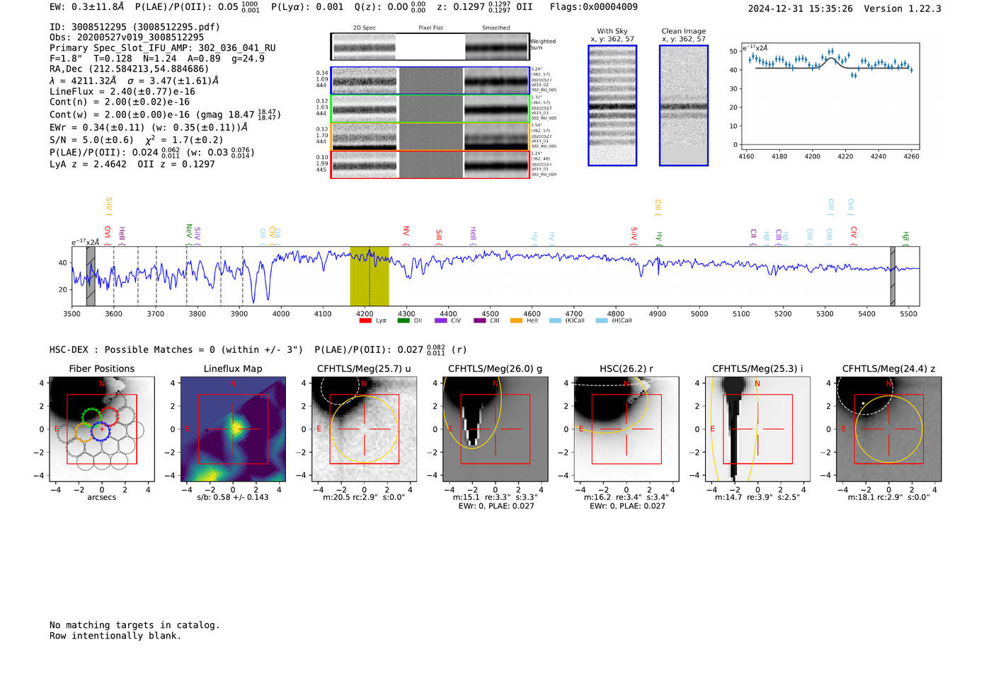The image size is (991, 674).
Task: Open the CFHTLS/Meg(24.4) z image
Action: (x=889, y=429)
